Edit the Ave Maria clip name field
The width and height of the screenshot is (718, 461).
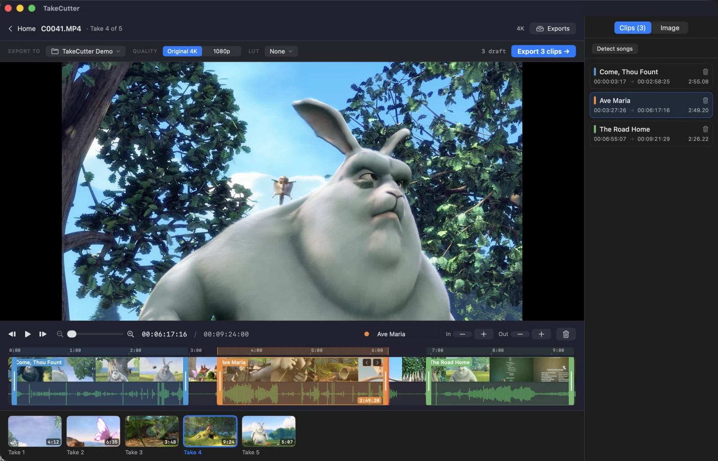407,334
